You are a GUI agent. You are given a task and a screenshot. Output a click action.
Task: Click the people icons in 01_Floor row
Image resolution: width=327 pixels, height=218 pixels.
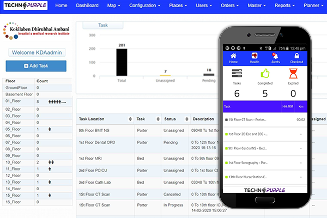[x=57, y=102]
